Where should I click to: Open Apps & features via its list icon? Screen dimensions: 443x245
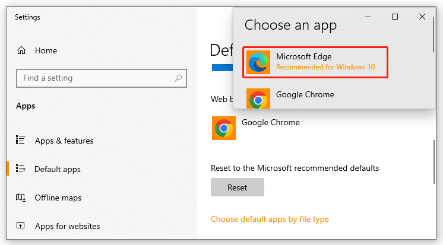pyautogui.click(x=21, y=141)
